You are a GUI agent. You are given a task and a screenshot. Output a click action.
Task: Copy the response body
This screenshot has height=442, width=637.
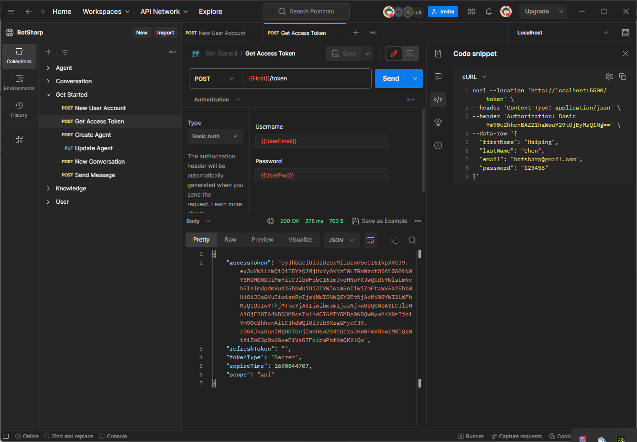tap(395, 240)
